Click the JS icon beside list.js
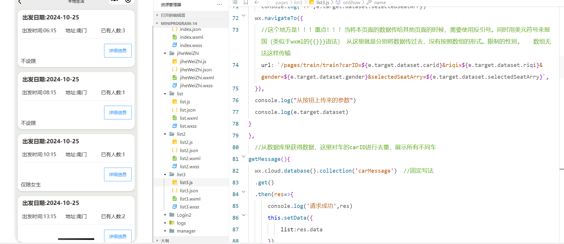This screenshot has width=564, height=244. (175, 102)
